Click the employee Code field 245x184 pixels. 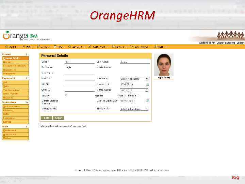[80, 62]
